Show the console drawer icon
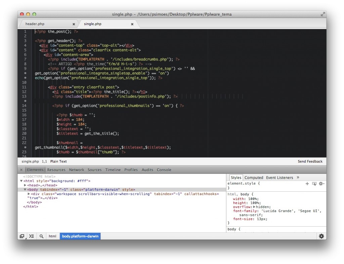This screenshot has height=264, width=344. tap(31, 236)
